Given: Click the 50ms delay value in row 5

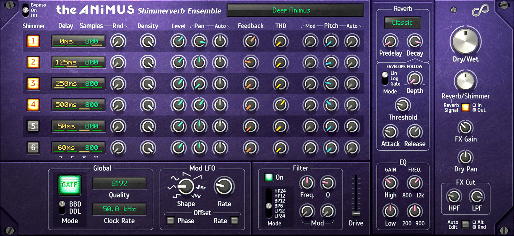Looking at the screenshot, I should (x=66, y=126).
